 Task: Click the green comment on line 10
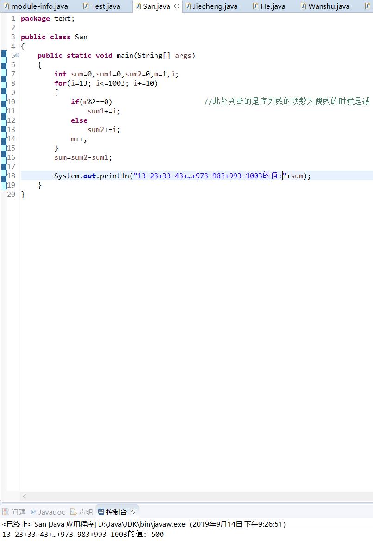tap(287, 102)
